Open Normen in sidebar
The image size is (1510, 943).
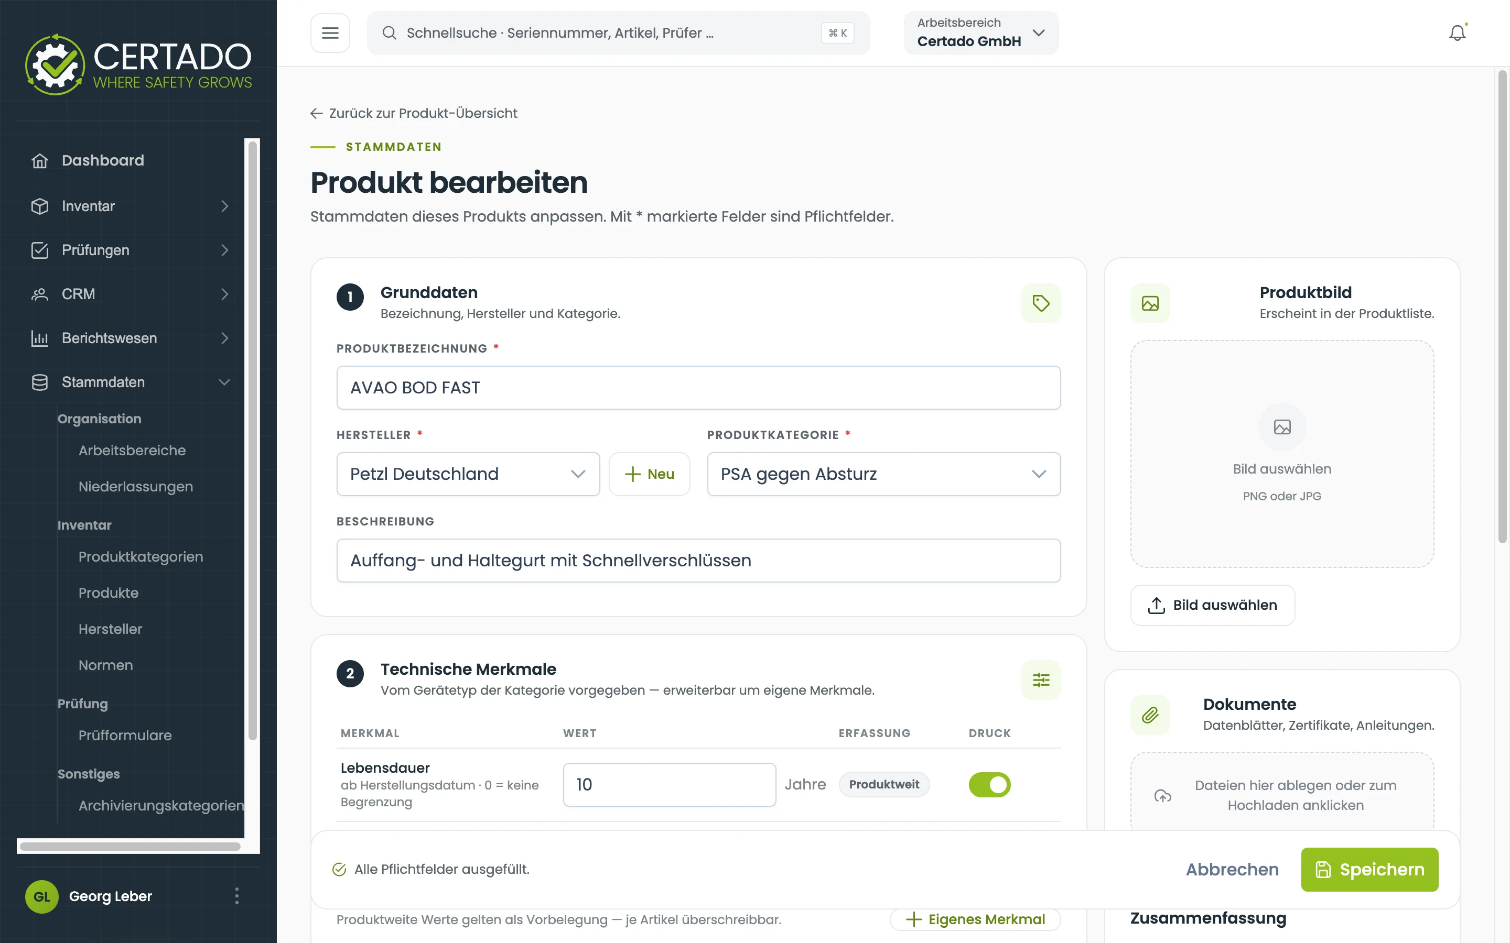coord(105,665)
